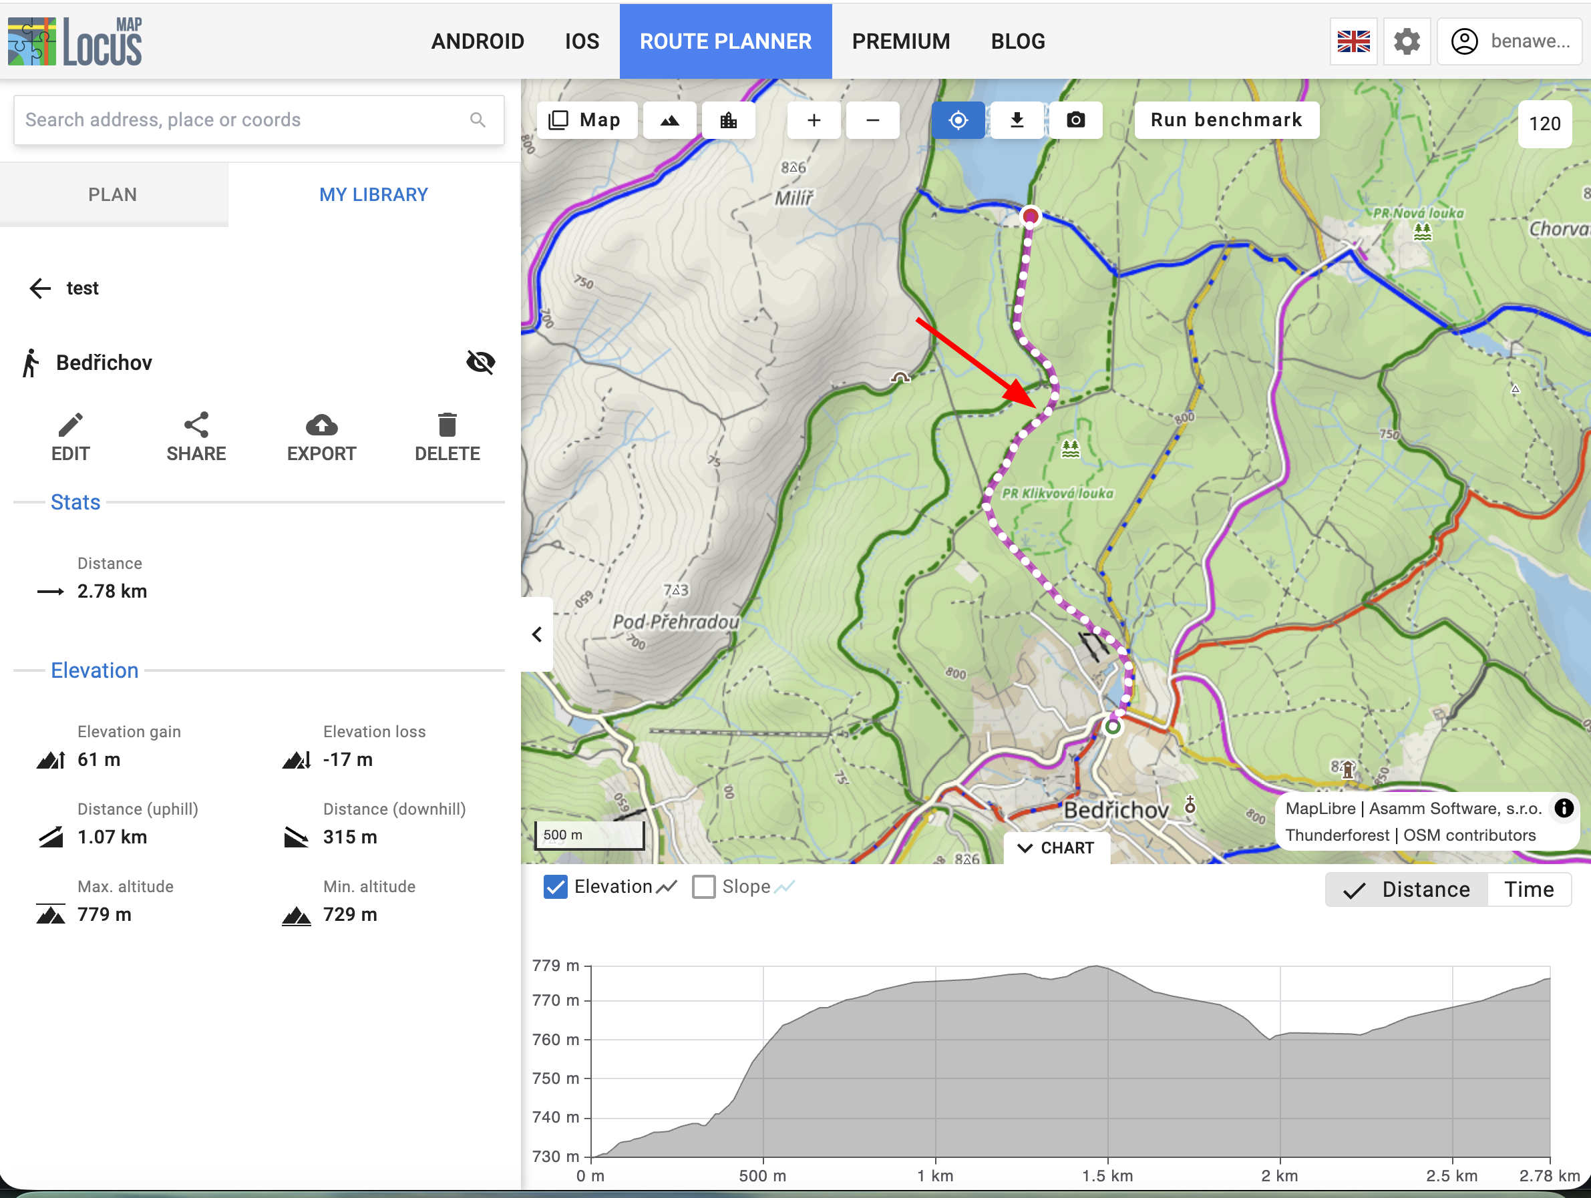Click the search magnifier icon

click(478, 120)
